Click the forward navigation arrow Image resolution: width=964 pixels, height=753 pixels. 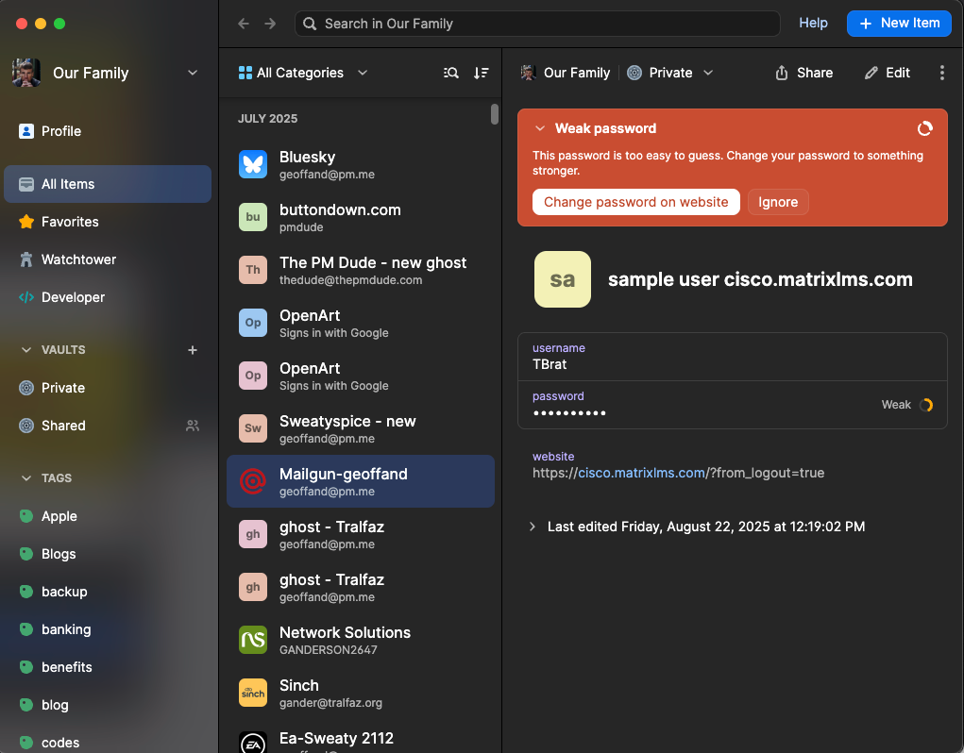270,24
